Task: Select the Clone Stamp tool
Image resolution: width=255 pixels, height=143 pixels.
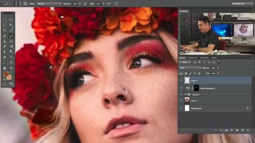Action: click(x=4, y=41)
